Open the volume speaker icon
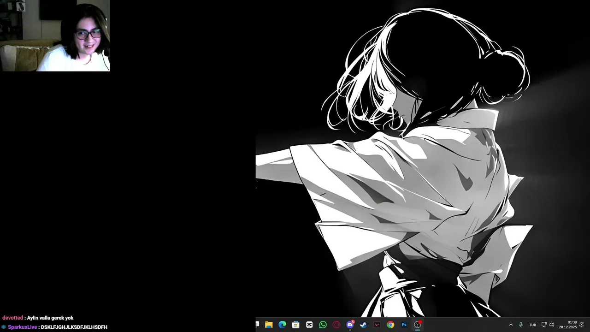Image resolution: width=590 pixels, height=332 pixels. coord(552,325)
